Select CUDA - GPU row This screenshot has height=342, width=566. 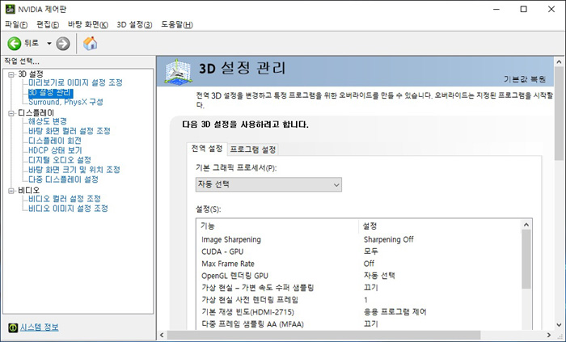(x=361, y=251)
